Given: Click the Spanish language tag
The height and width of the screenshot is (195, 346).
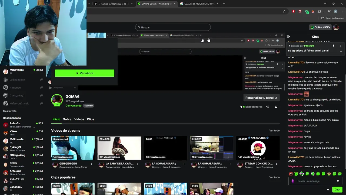Looking at the screenshot, I should click(88, 106).
